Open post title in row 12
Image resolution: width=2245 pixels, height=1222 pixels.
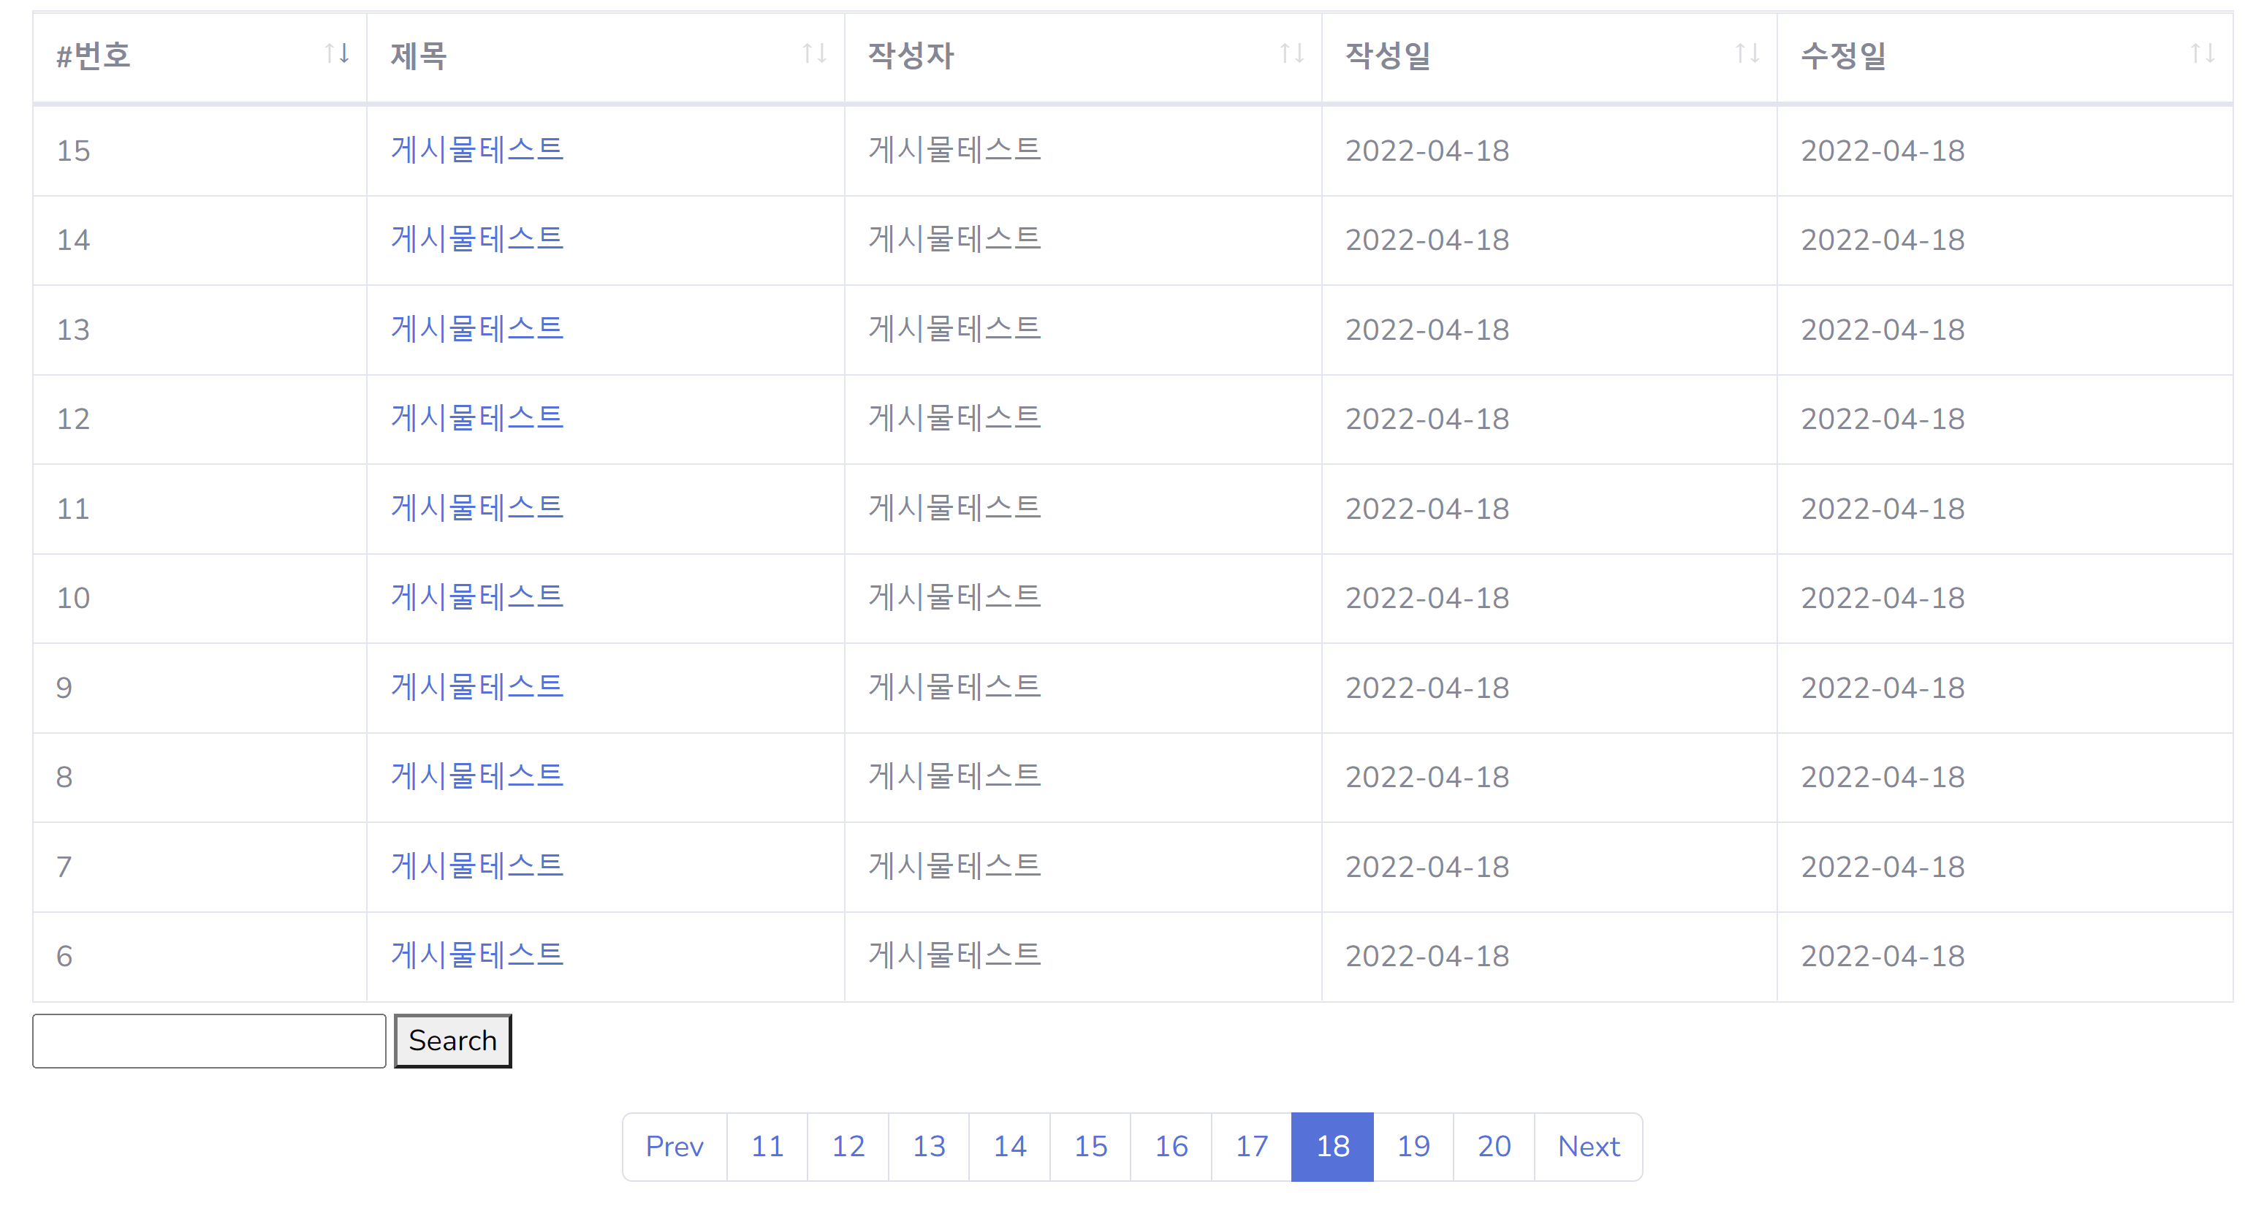coord(476,418)
